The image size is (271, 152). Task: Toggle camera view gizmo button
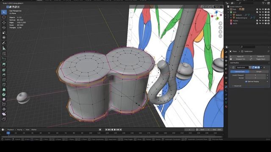tap(220, 32)
